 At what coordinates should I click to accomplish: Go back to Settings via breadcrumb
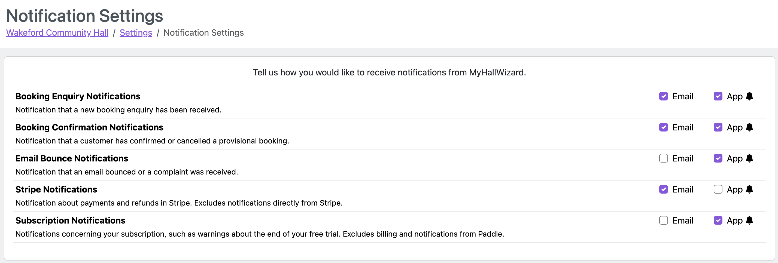click(136, 33)
